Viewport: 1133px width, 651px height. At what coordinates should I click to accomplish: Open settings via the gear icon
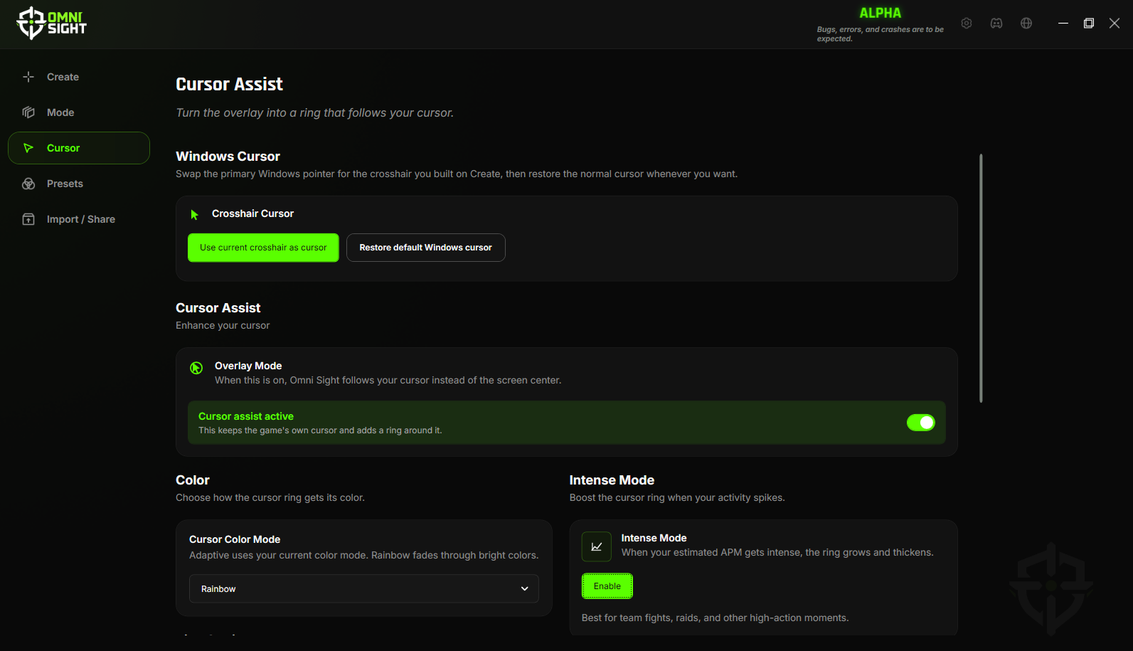(967, 23)
